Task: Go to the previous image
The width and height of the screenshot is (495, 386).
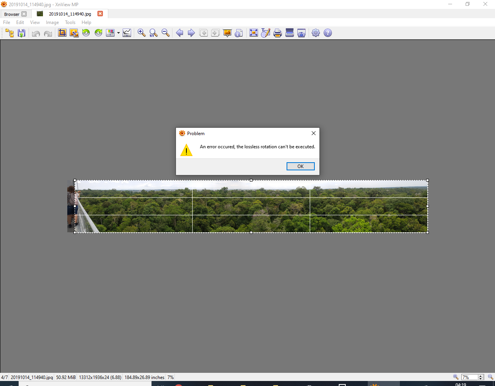Action: point(179,33)
